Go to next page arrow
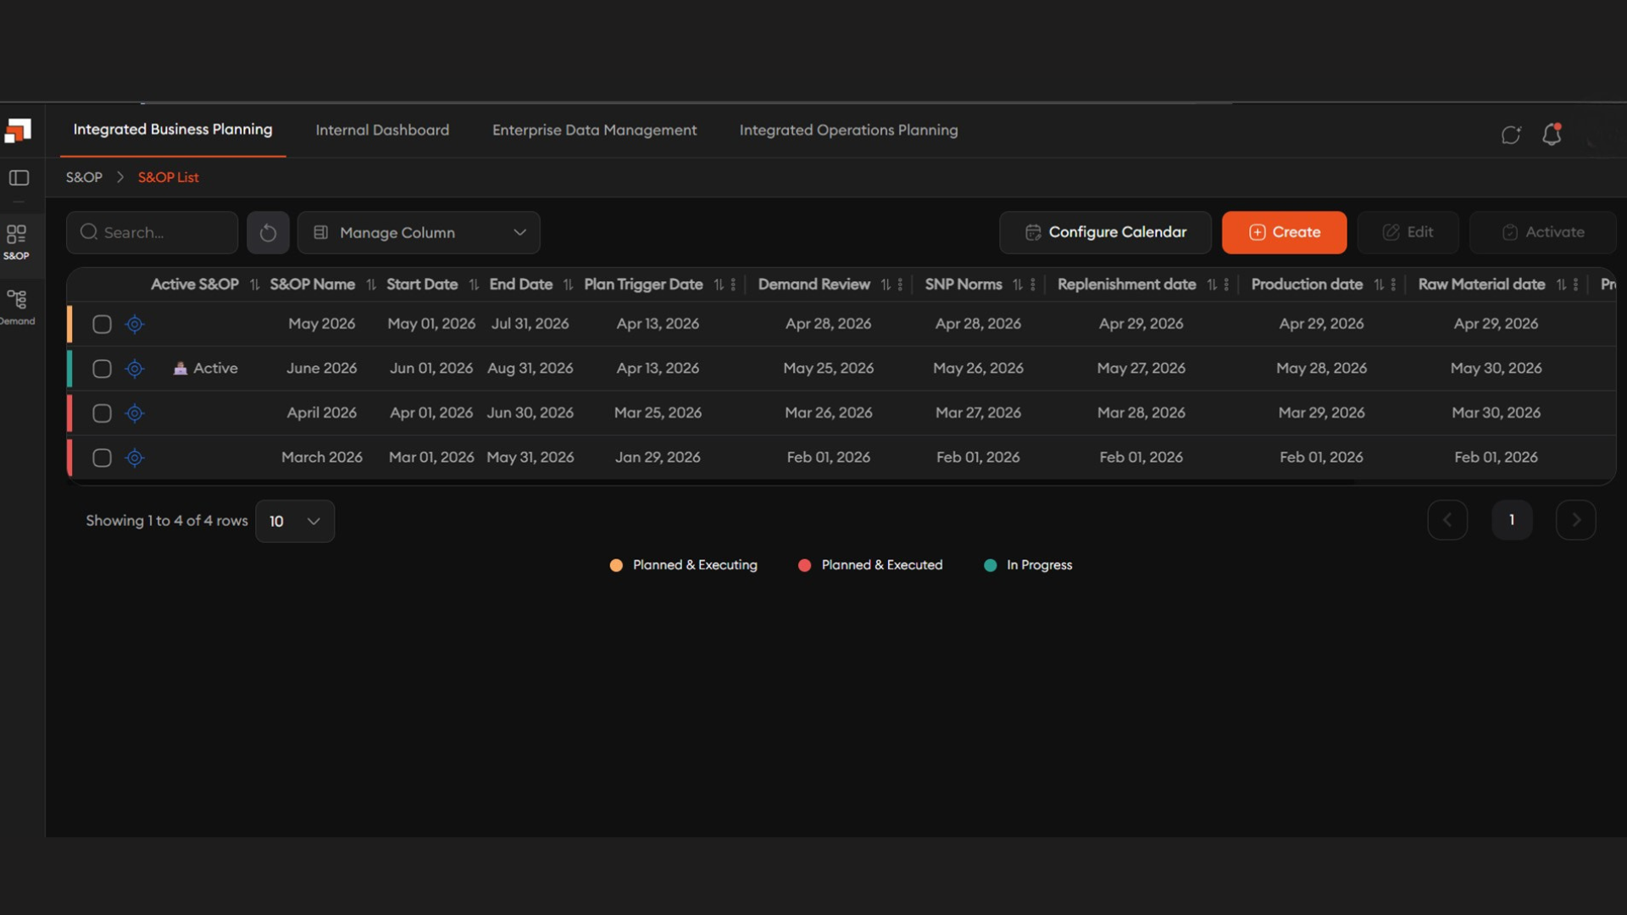The image size is (1627, 915). pos(1576,520)
